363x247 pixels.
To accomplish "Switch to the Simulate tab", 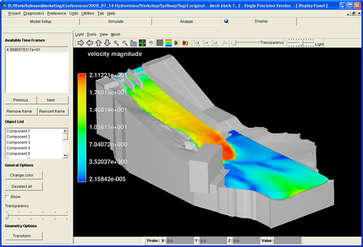I will click(116, 22).
